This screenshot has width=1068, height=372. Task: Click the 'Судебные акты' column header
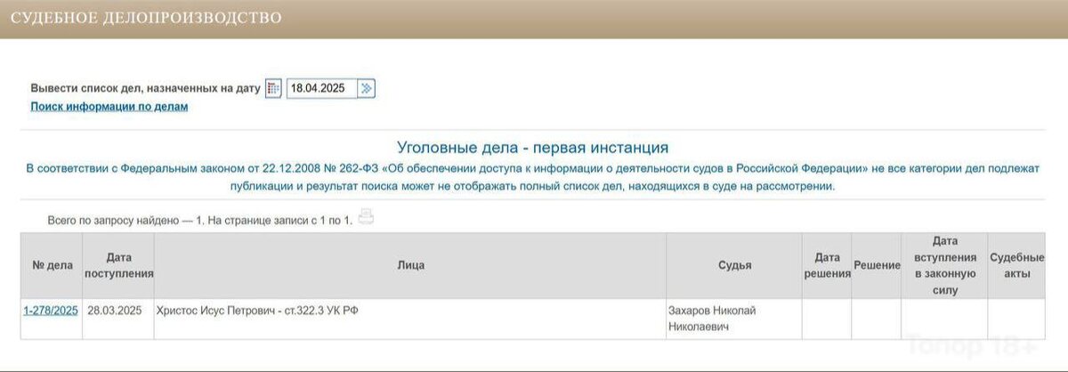point(1016,265)
